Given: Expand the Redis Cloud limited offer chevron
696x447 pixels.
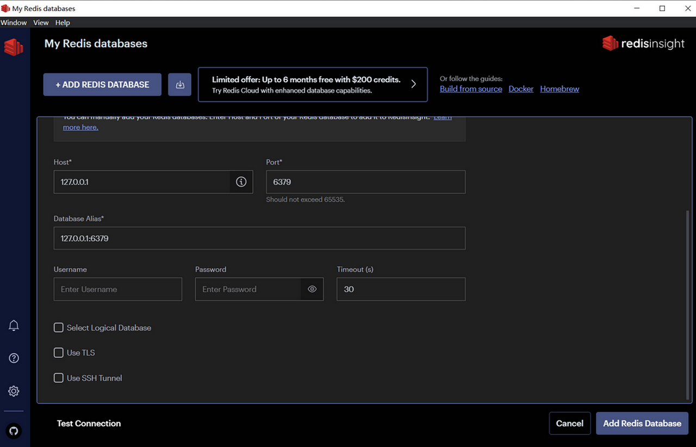Looking at the screenshot, I should [413, 84].
